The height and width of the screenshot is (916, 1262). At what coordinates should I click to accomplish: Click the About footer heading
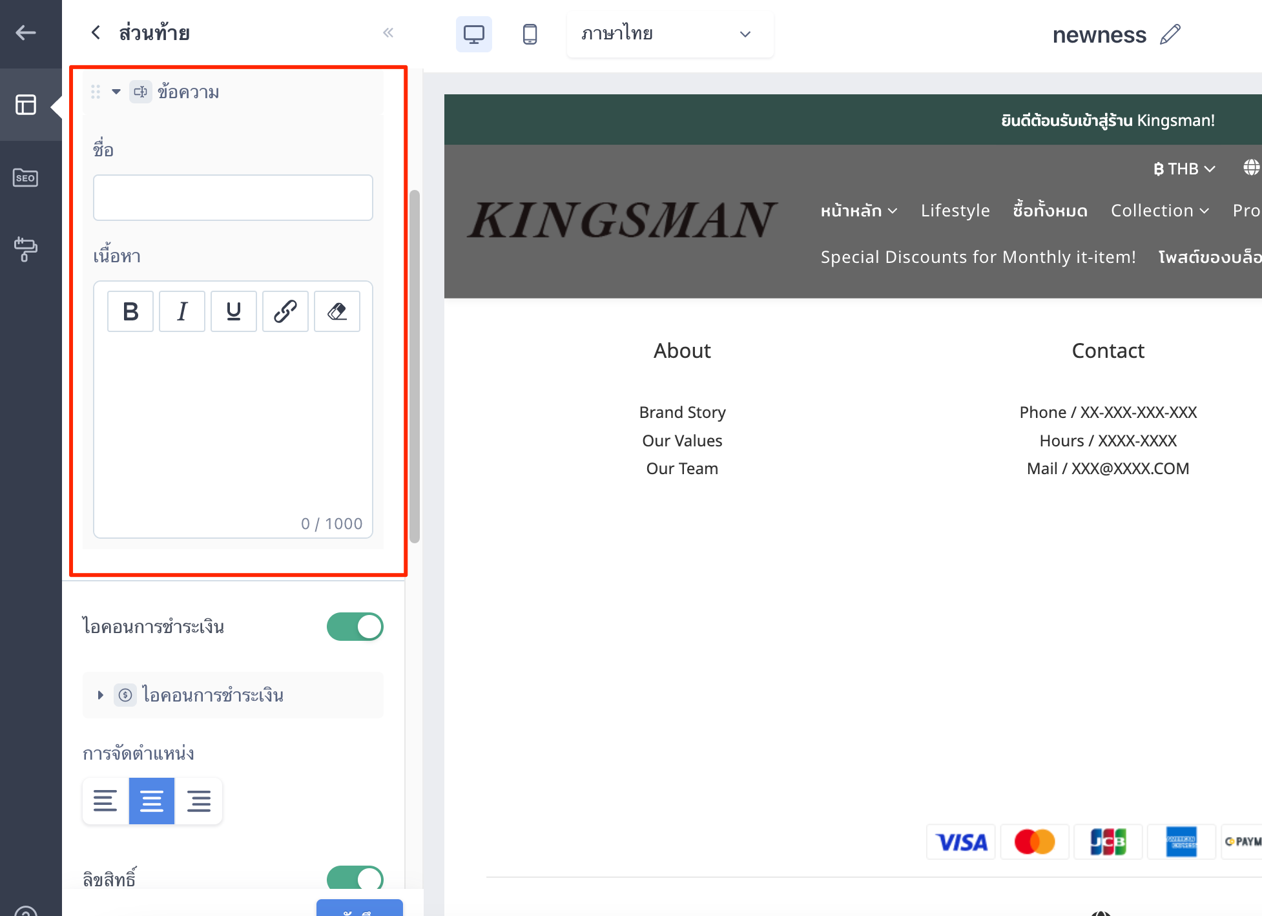pyautogui.click(x=682, y=351)
